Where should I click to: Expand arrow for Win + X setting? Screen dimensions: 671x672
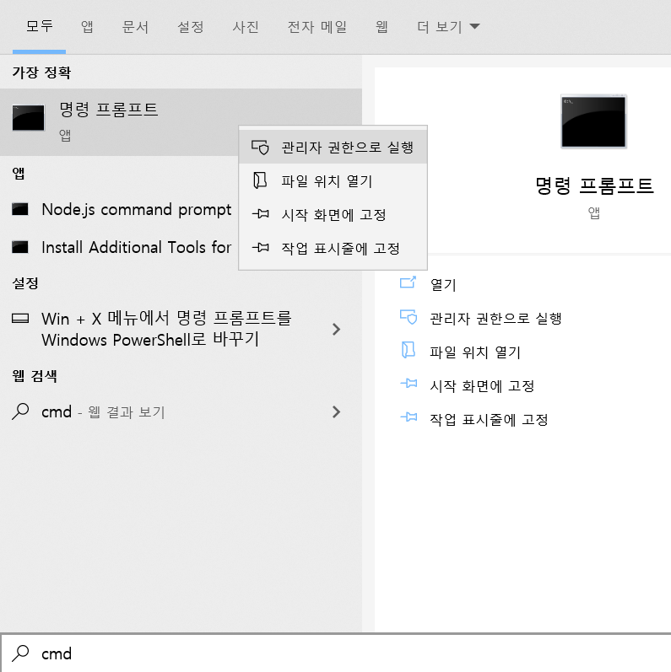point(337,329)
